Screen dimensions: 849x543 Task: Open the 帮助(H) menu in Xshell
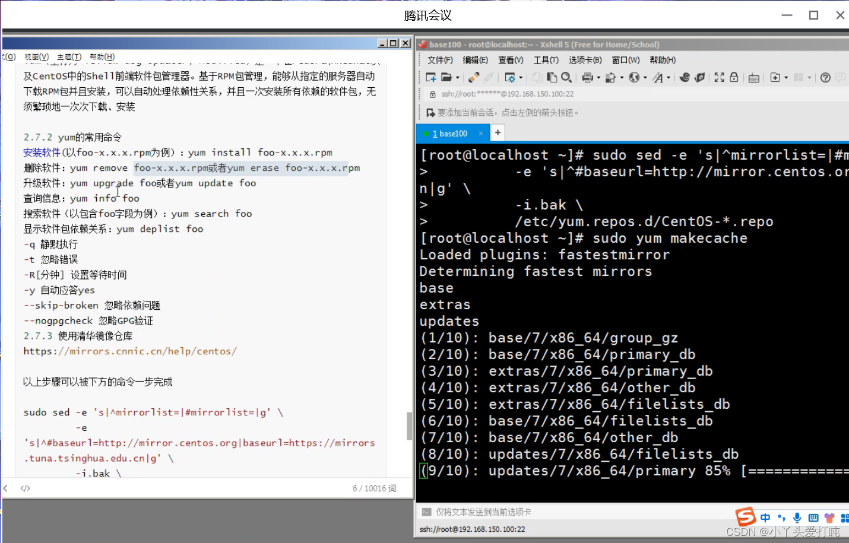pos(663,60)
